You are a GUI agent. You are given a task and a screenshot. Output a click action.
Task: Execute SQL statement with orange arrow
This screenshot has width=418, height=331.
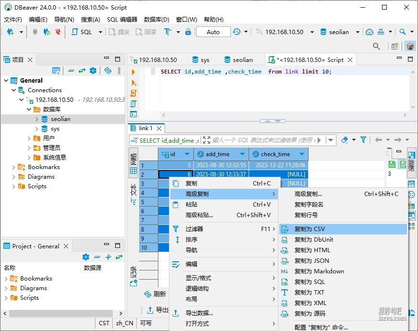coord(133,72)
